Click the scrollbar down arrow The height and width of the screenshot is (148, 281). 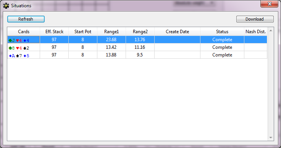pyautogui.click(x=271, y=137)
